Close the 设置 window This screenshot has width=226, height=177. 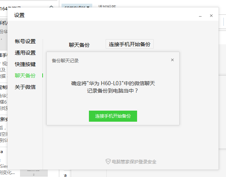(211, 15)
